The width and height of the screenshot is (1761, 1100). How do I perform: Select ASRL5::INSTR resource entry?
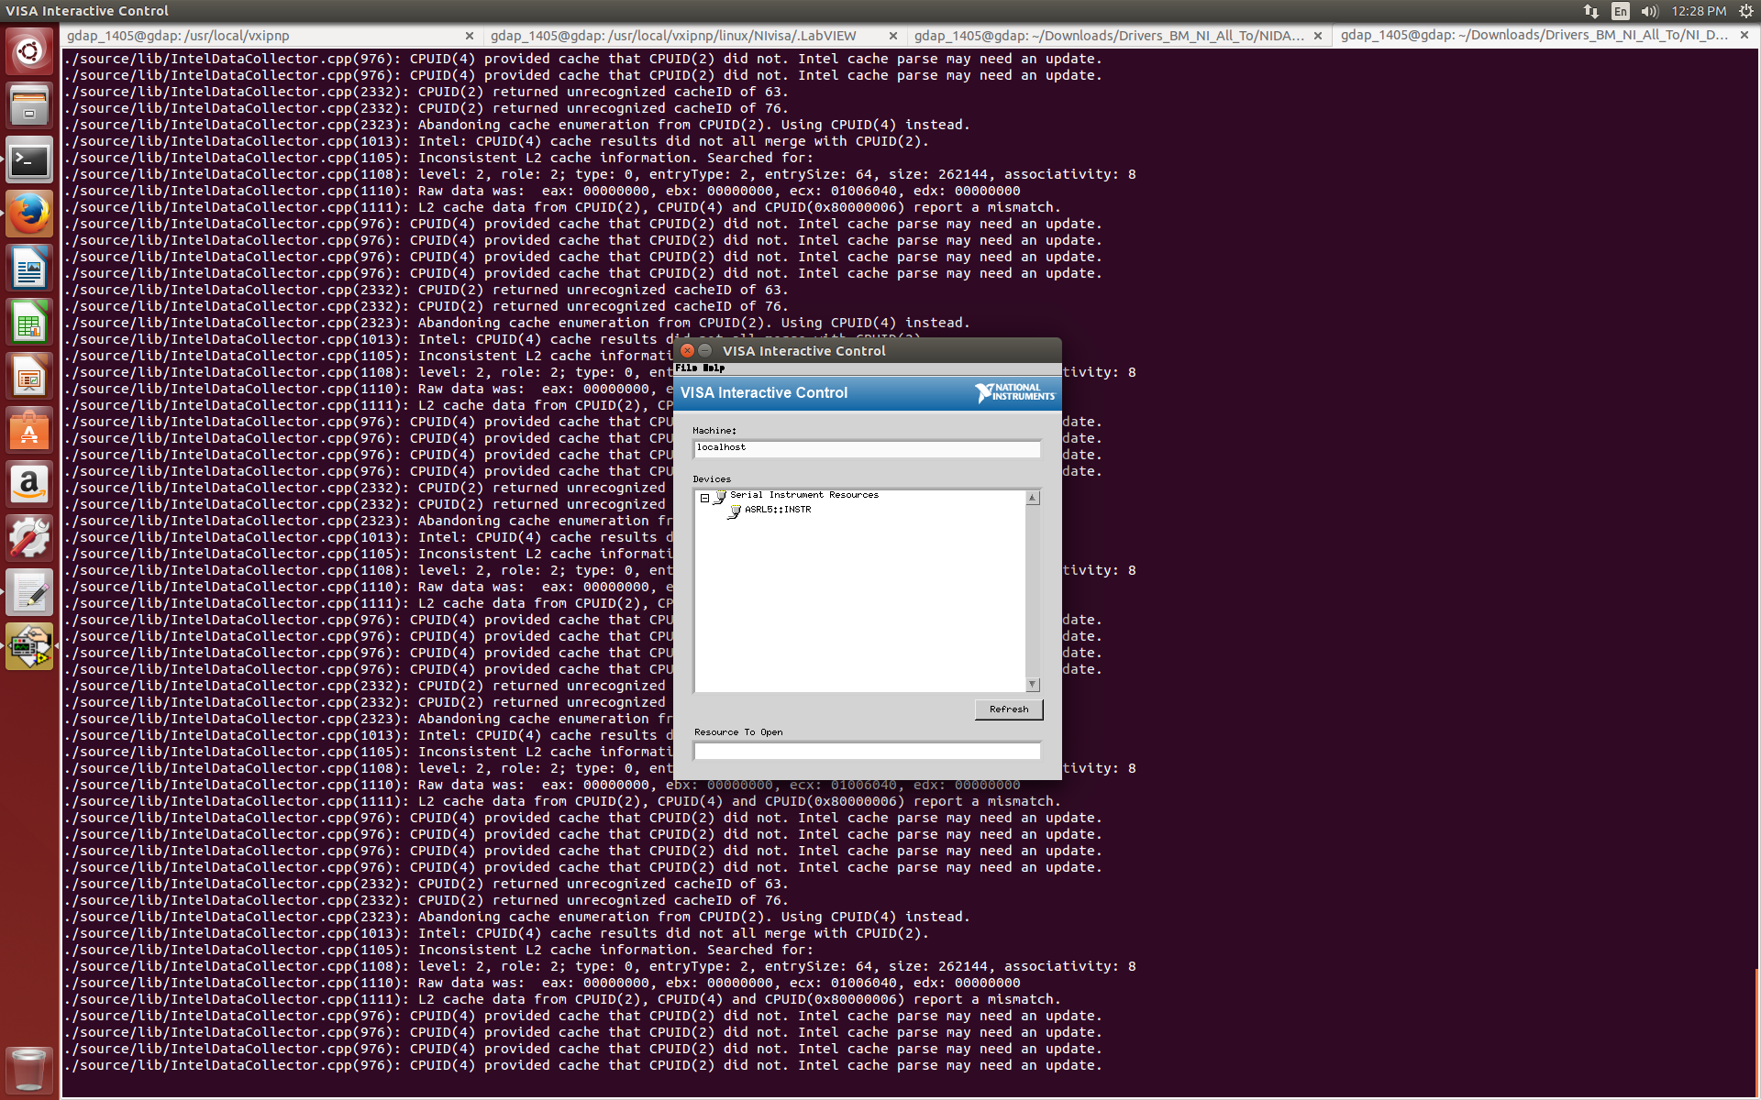[778, 510]
